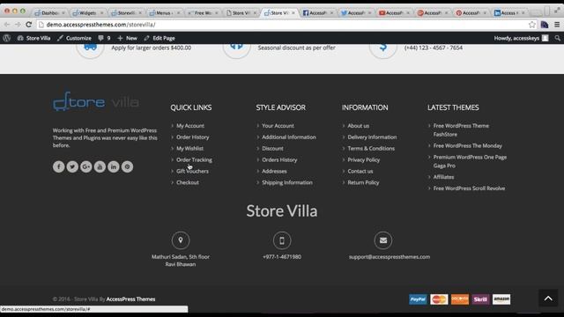564x317 pixels.
Task: Open the Facebook social icon in footer
Action: (x=59, y=166)
